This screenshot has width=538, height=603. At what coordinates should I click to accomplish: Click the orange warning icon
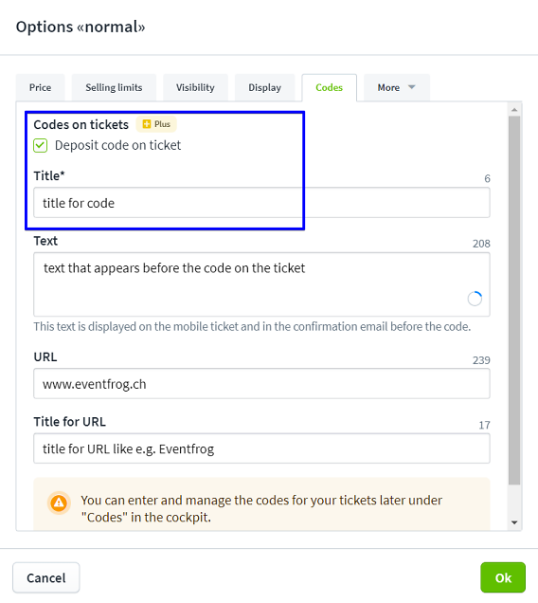point(59,502)
